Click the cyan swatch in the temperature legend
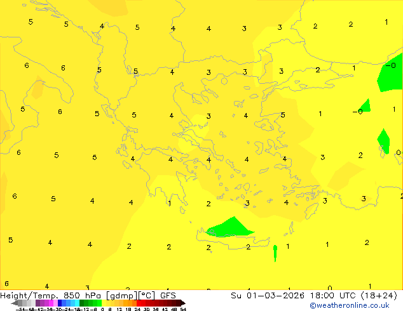Viewport: 403px width, 311px height. (77, 303)
